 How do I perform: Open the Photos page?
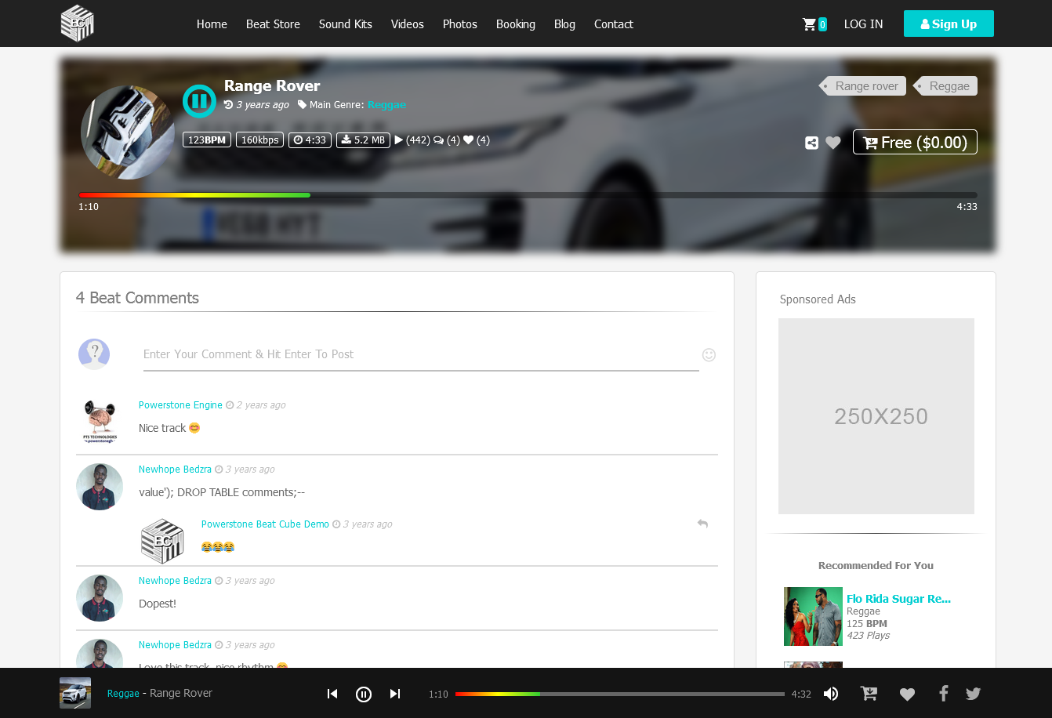[460, 24]
